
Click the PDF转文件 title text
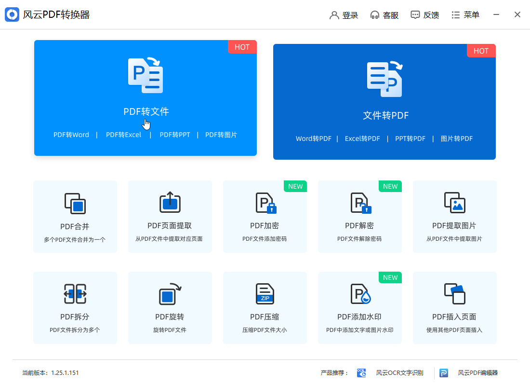(146, 111)
